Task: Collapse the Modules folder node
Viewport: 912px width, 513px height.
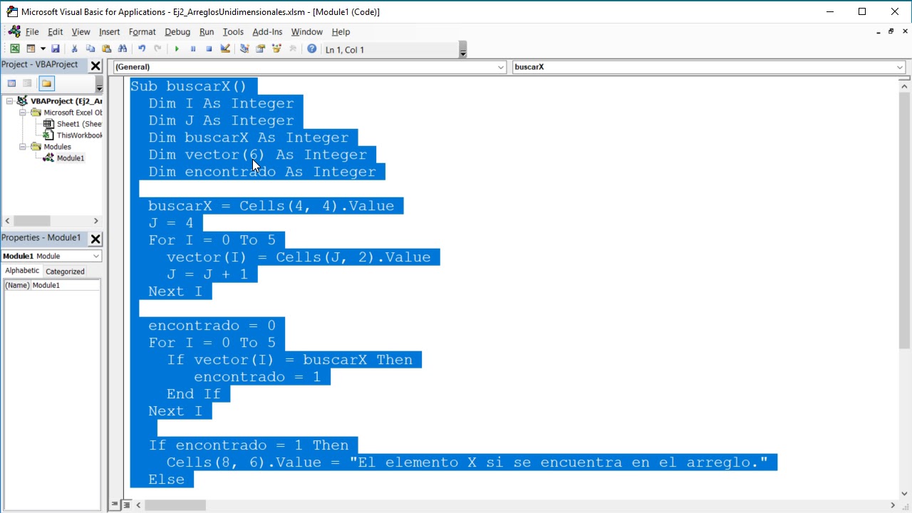Action: 23,147
